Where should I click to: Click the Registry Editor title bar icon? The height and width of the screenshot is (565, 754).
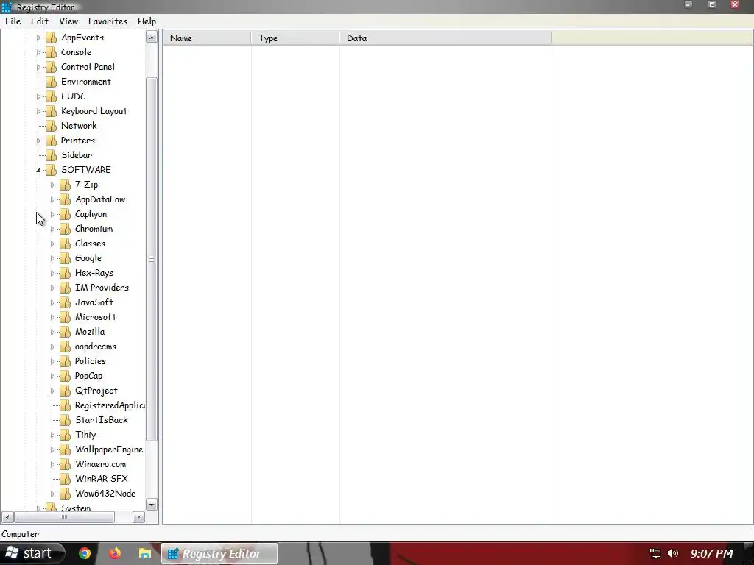(x=6, y=7)
